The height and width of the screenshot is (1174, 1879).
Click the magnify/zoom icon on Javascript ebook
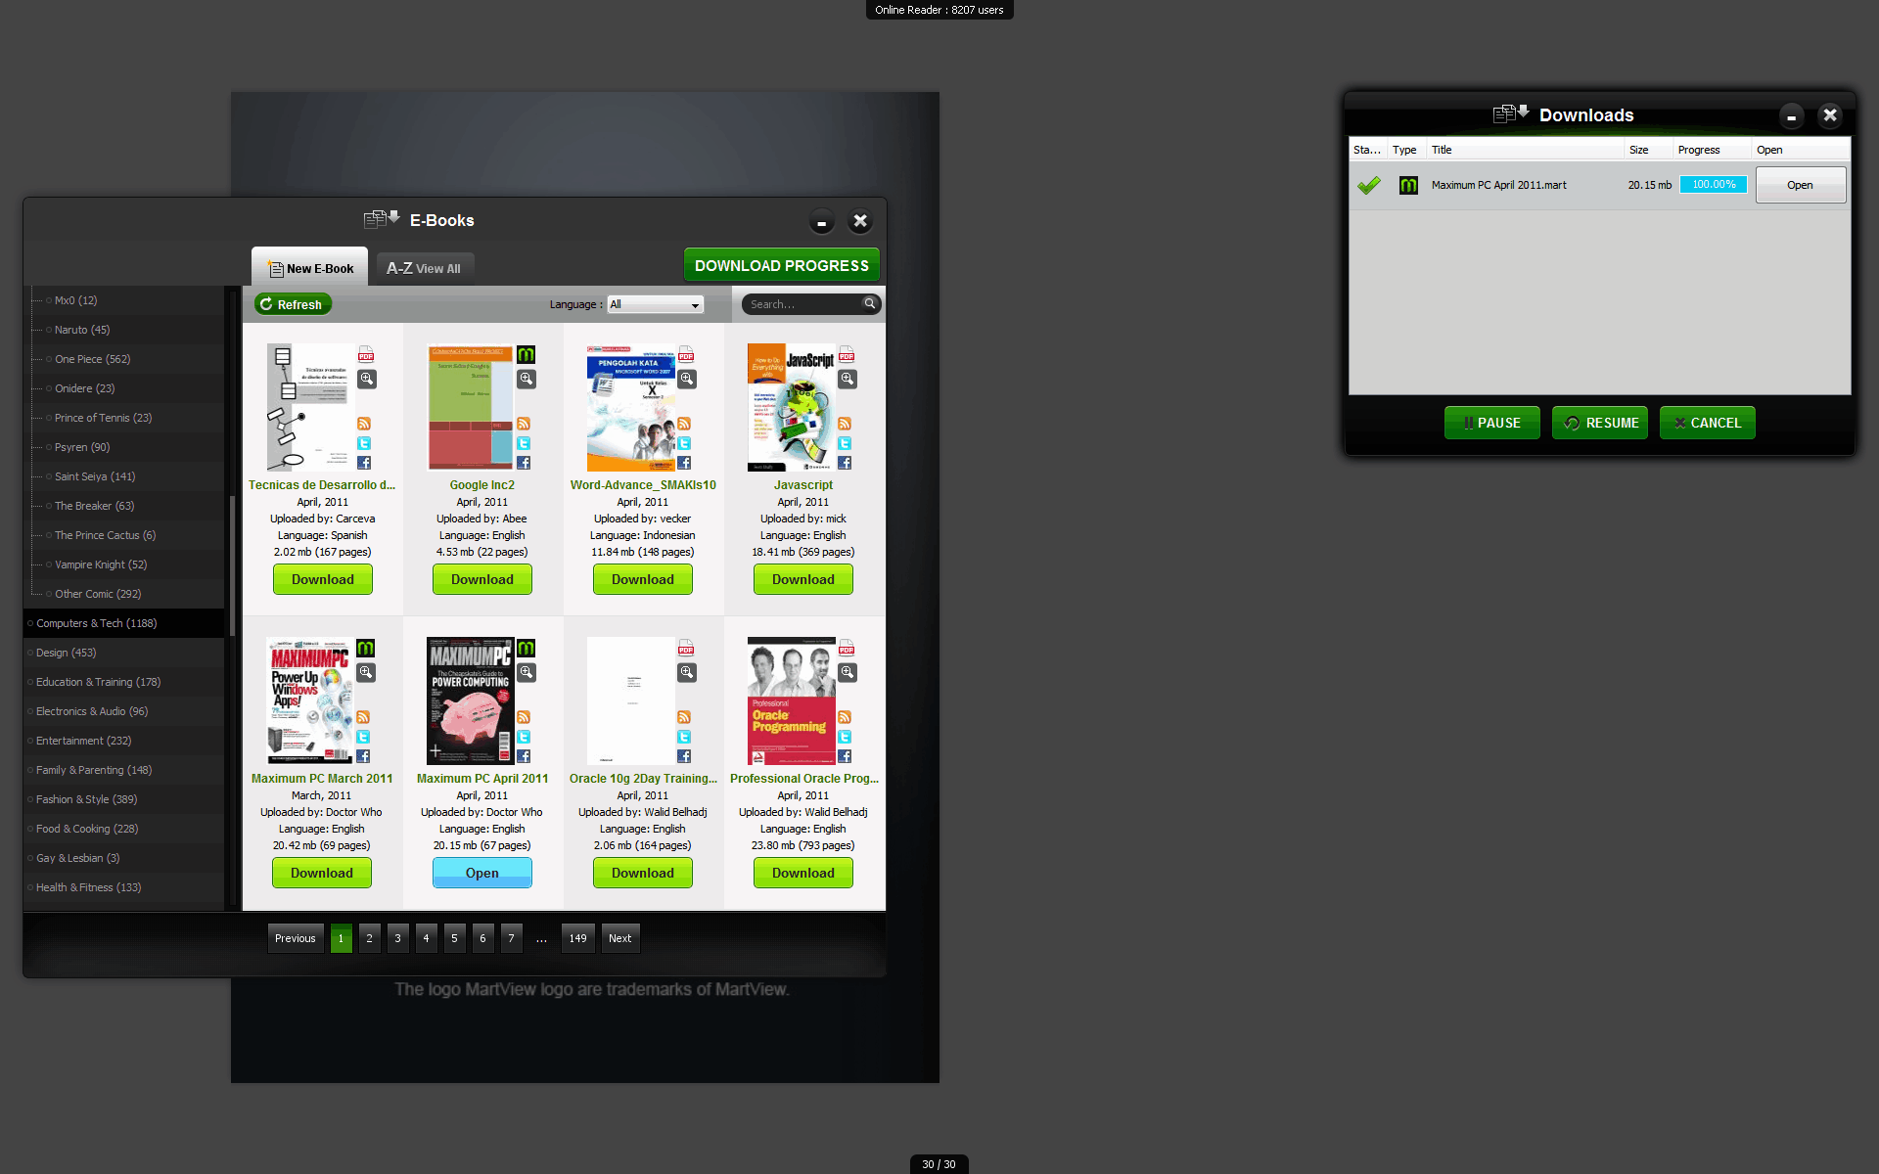pos(847,378)
